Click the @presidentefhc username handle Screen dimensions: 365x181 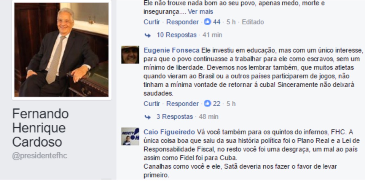click(40, 156)
